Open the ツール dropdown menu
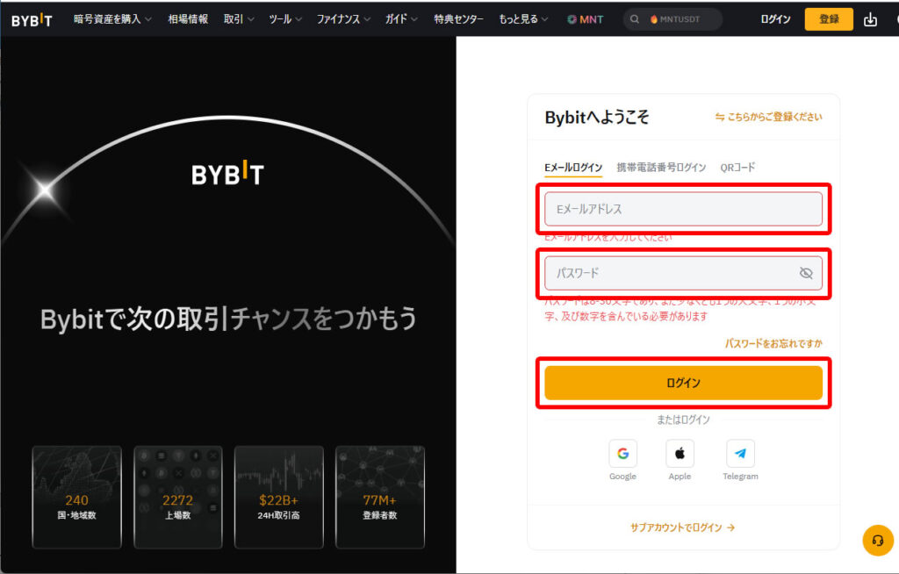The image size is (899, 574). pyautogui.click(x=285, y=19)
